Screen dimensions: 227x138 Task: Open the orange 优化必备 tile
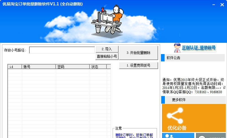[x=194, y=118]
